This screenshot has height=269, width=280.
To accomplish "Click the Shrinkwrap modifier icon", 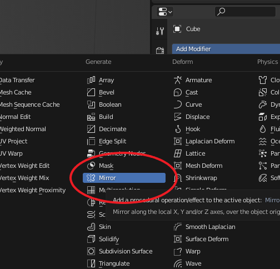I will tap(178, 178).
